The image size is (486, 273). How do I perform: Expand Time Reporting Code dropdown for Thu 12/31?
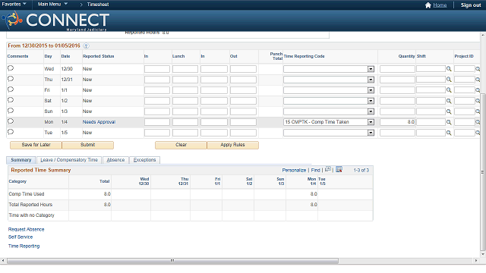[x=371, y=80]
